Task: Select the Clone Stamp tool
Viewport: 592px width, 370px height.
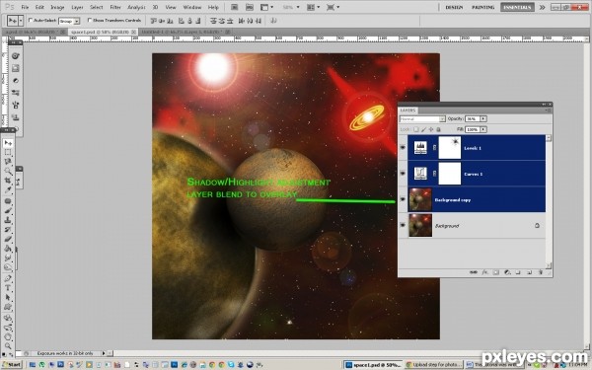Action: [8, 220]
